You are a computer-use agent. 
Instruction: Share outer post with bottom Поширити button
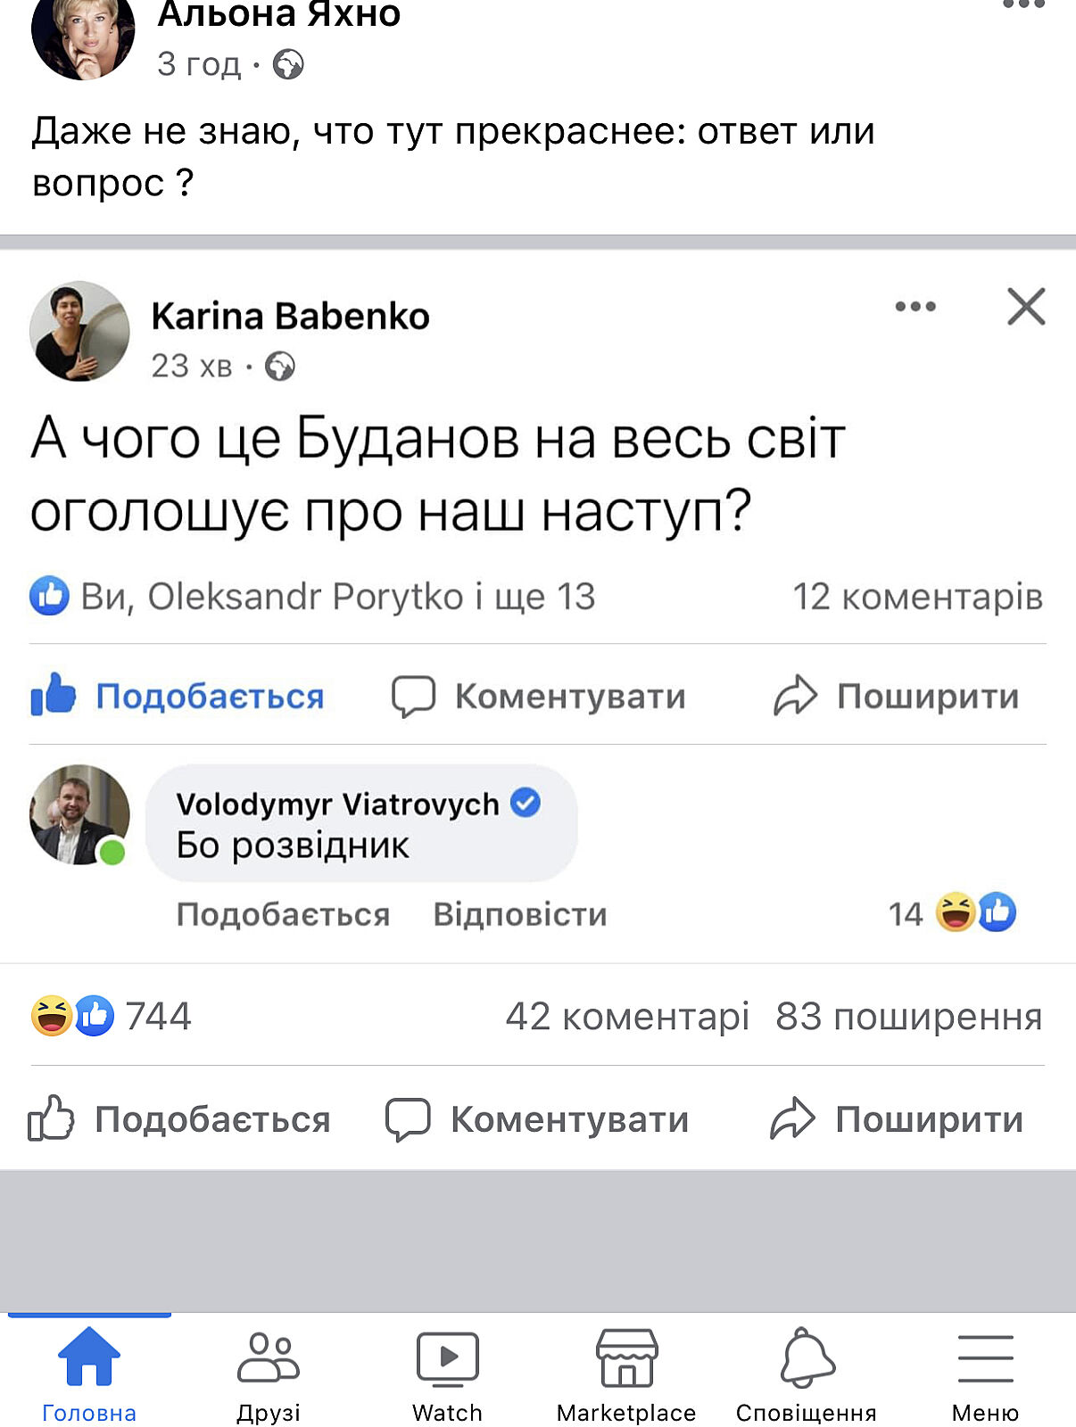click(897, 1119)
